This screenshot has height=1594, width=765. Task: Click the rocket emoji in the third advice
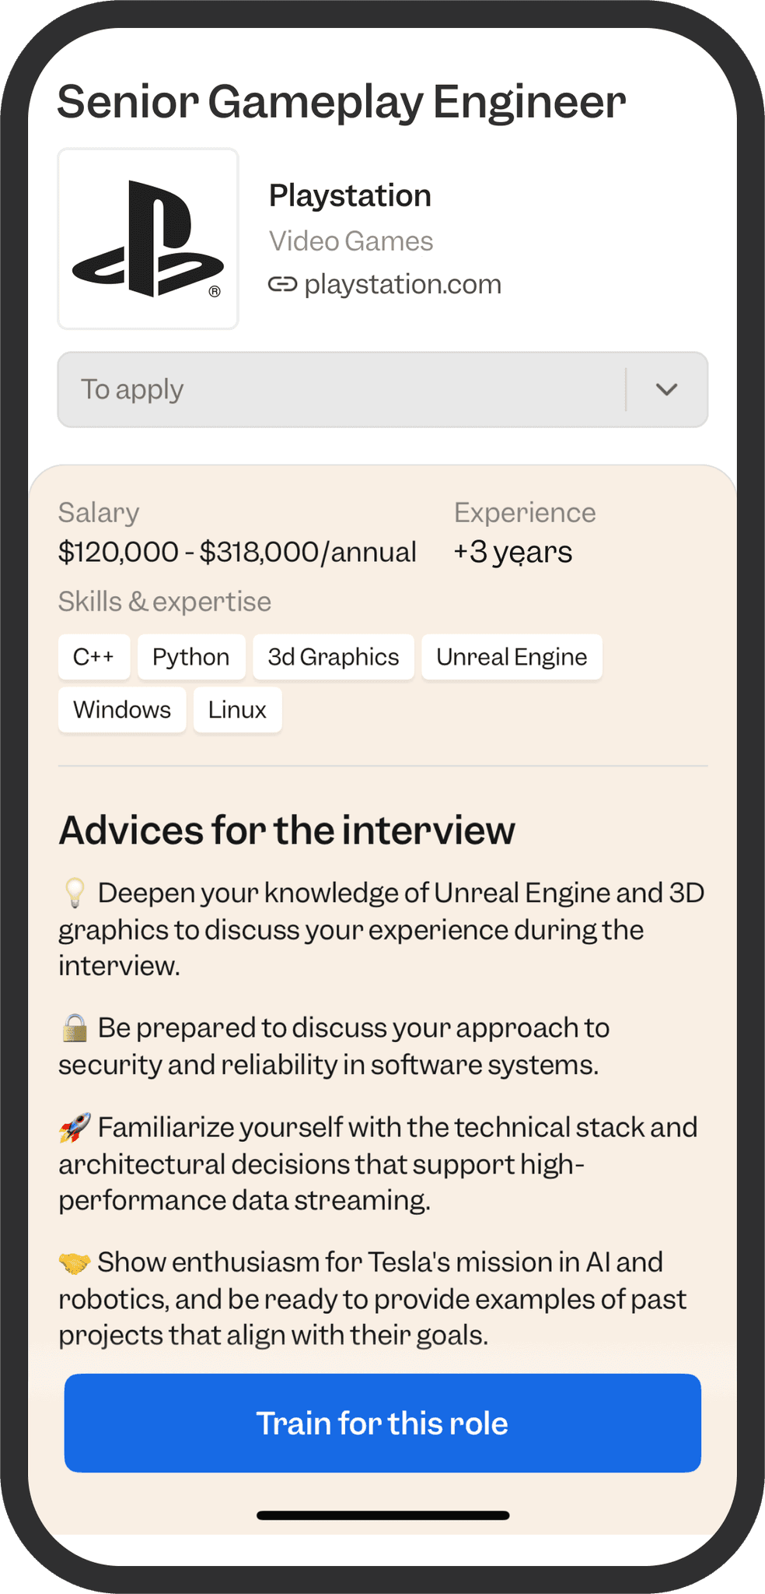pyautogui.click(x=74, y=1127)
